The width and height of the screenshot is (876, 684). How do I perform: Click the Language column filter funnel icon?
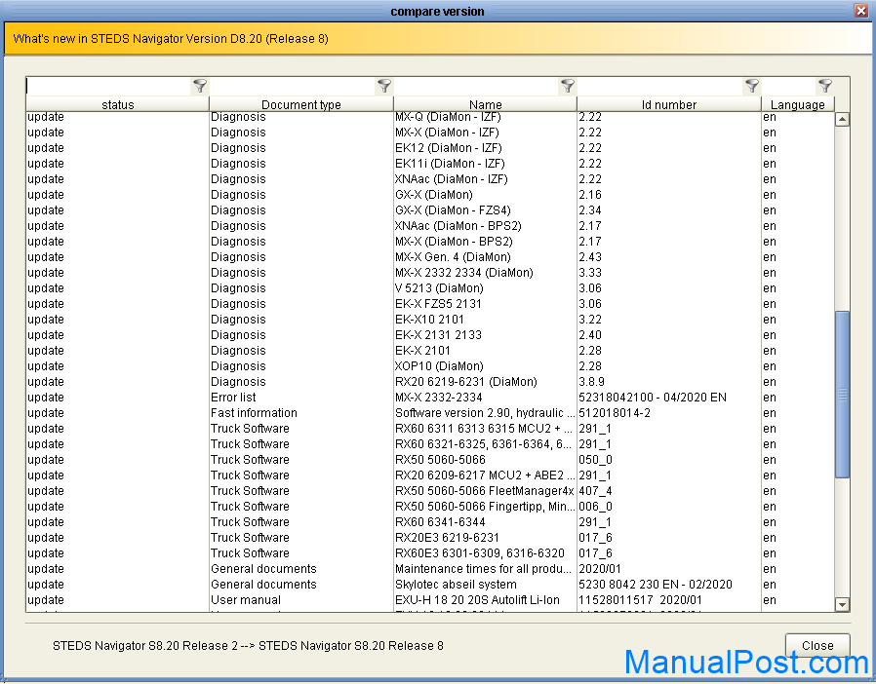point(825,86)
